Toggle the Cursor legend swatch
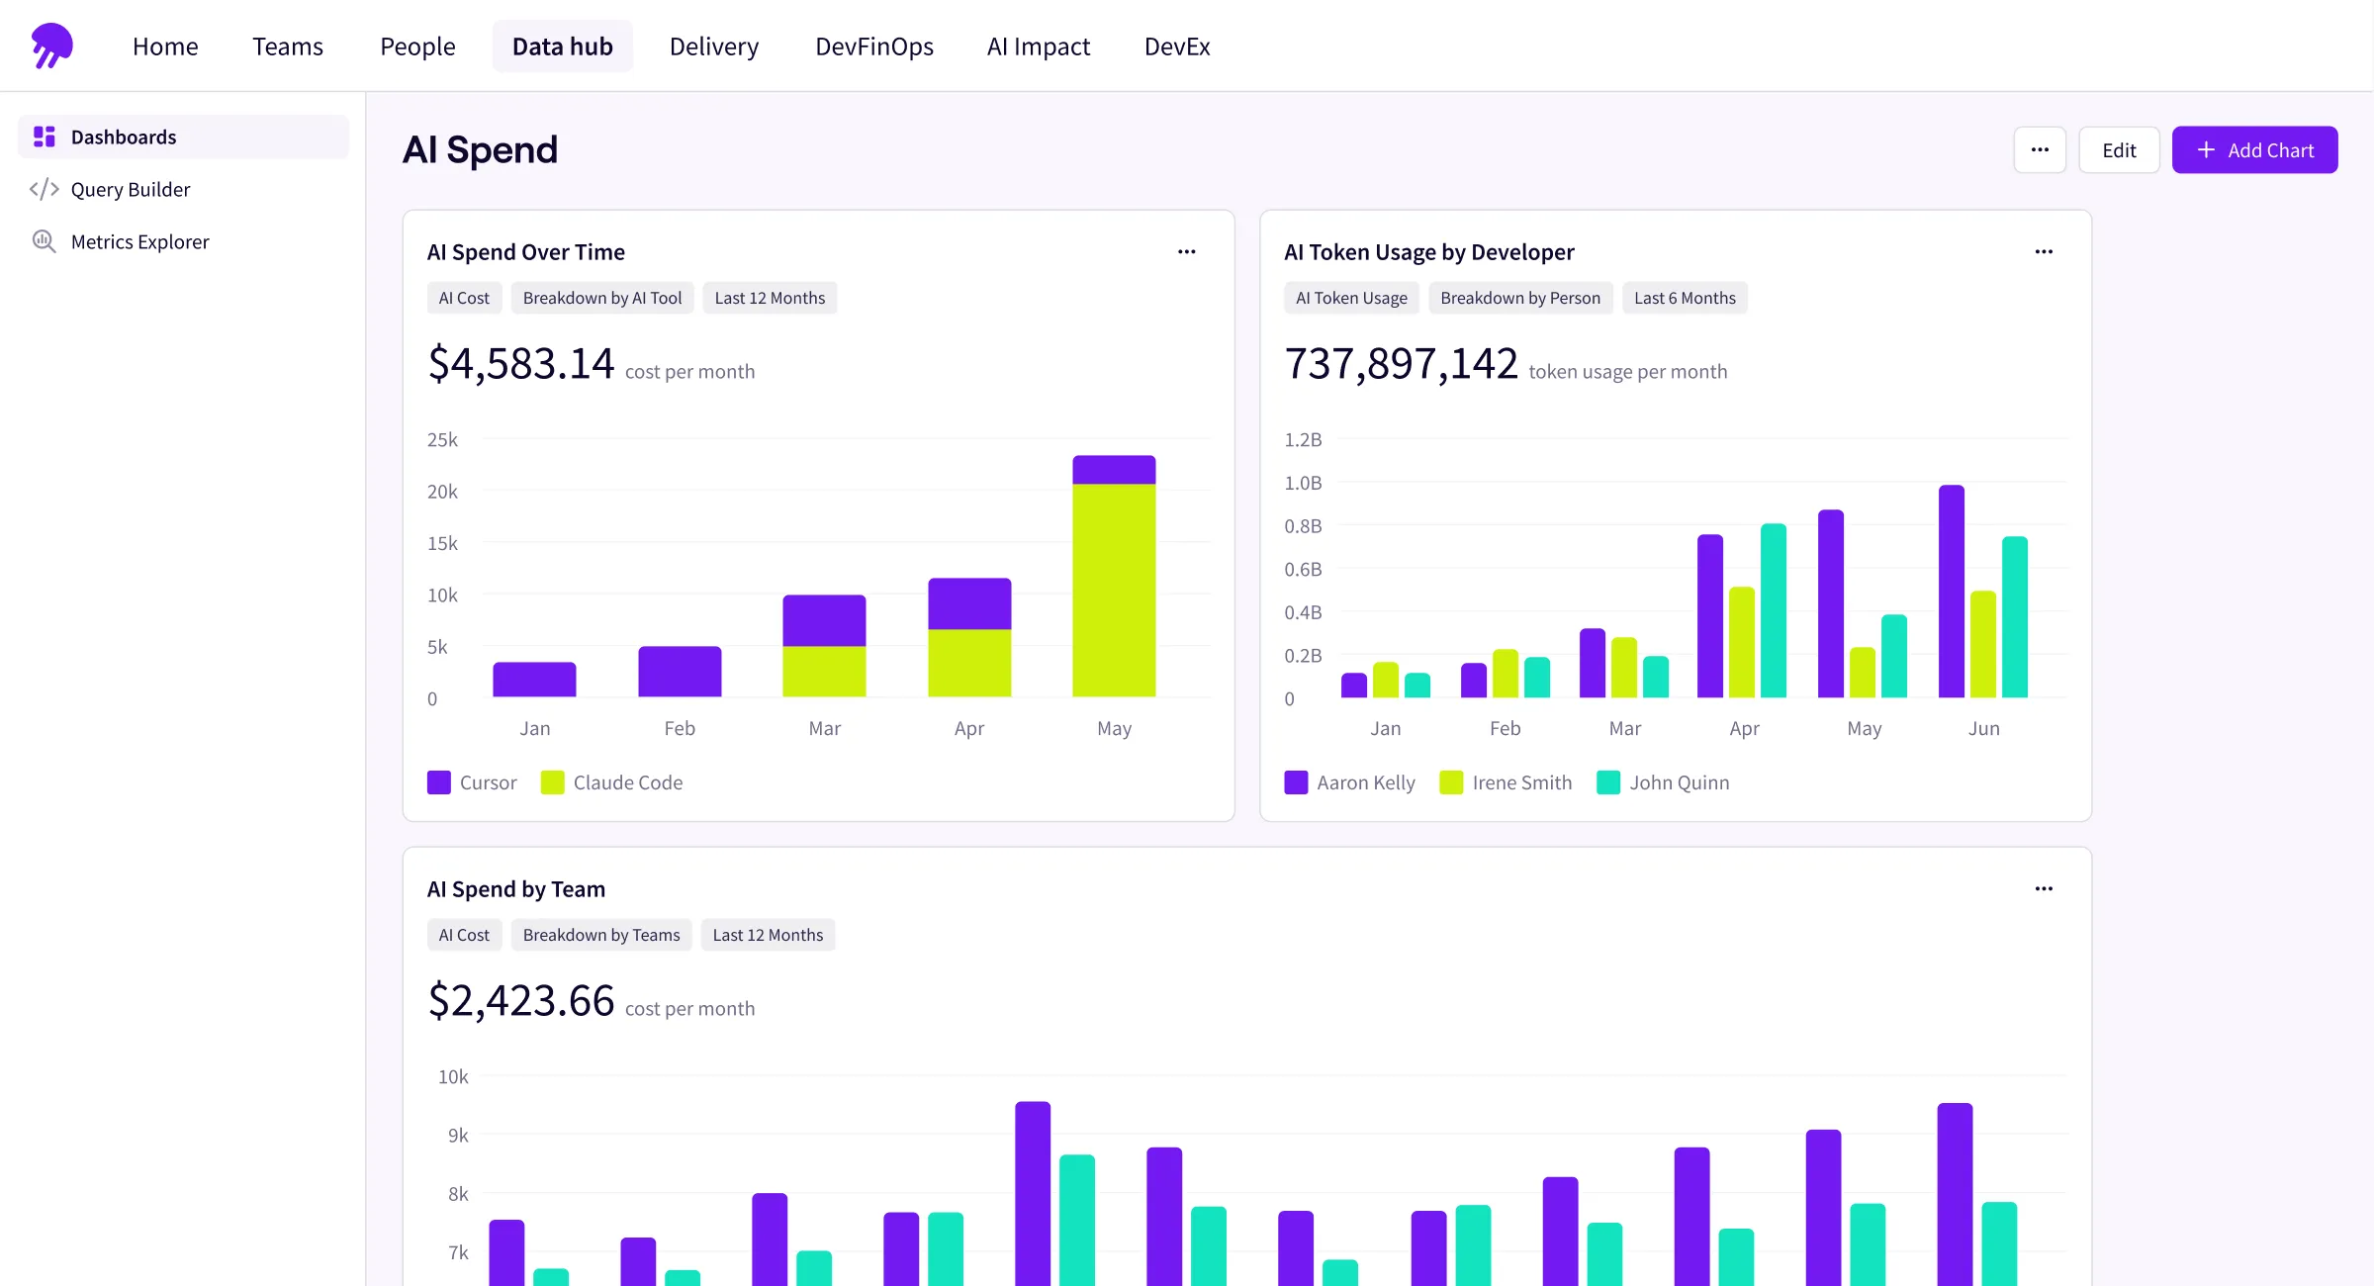 pos(439,782)
